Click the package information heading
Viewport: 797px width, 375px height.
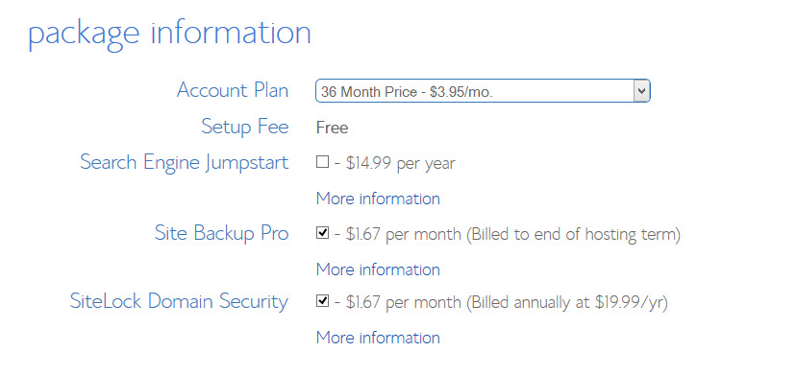[169, 34]
